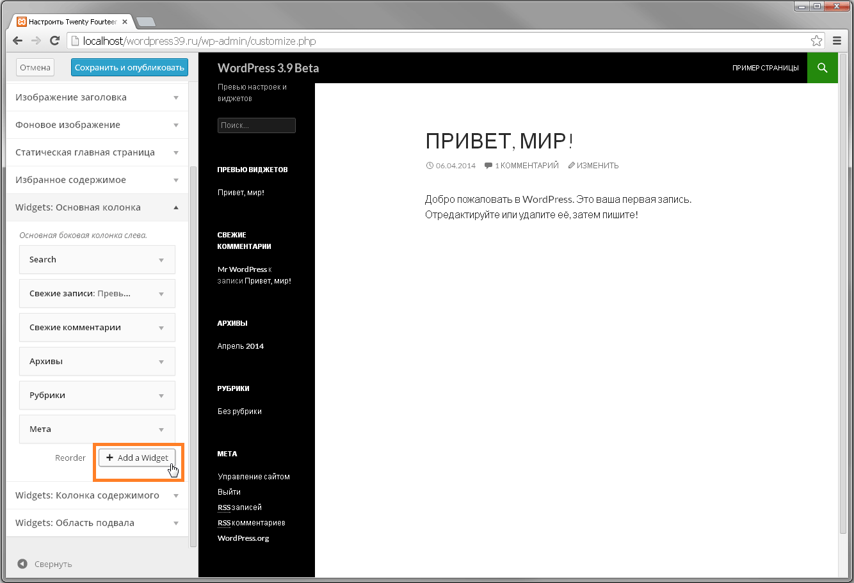Click the ПРЕВЬЮ ВИДЖЕТОВ heading
854x583 pixels.
(253, 170)
